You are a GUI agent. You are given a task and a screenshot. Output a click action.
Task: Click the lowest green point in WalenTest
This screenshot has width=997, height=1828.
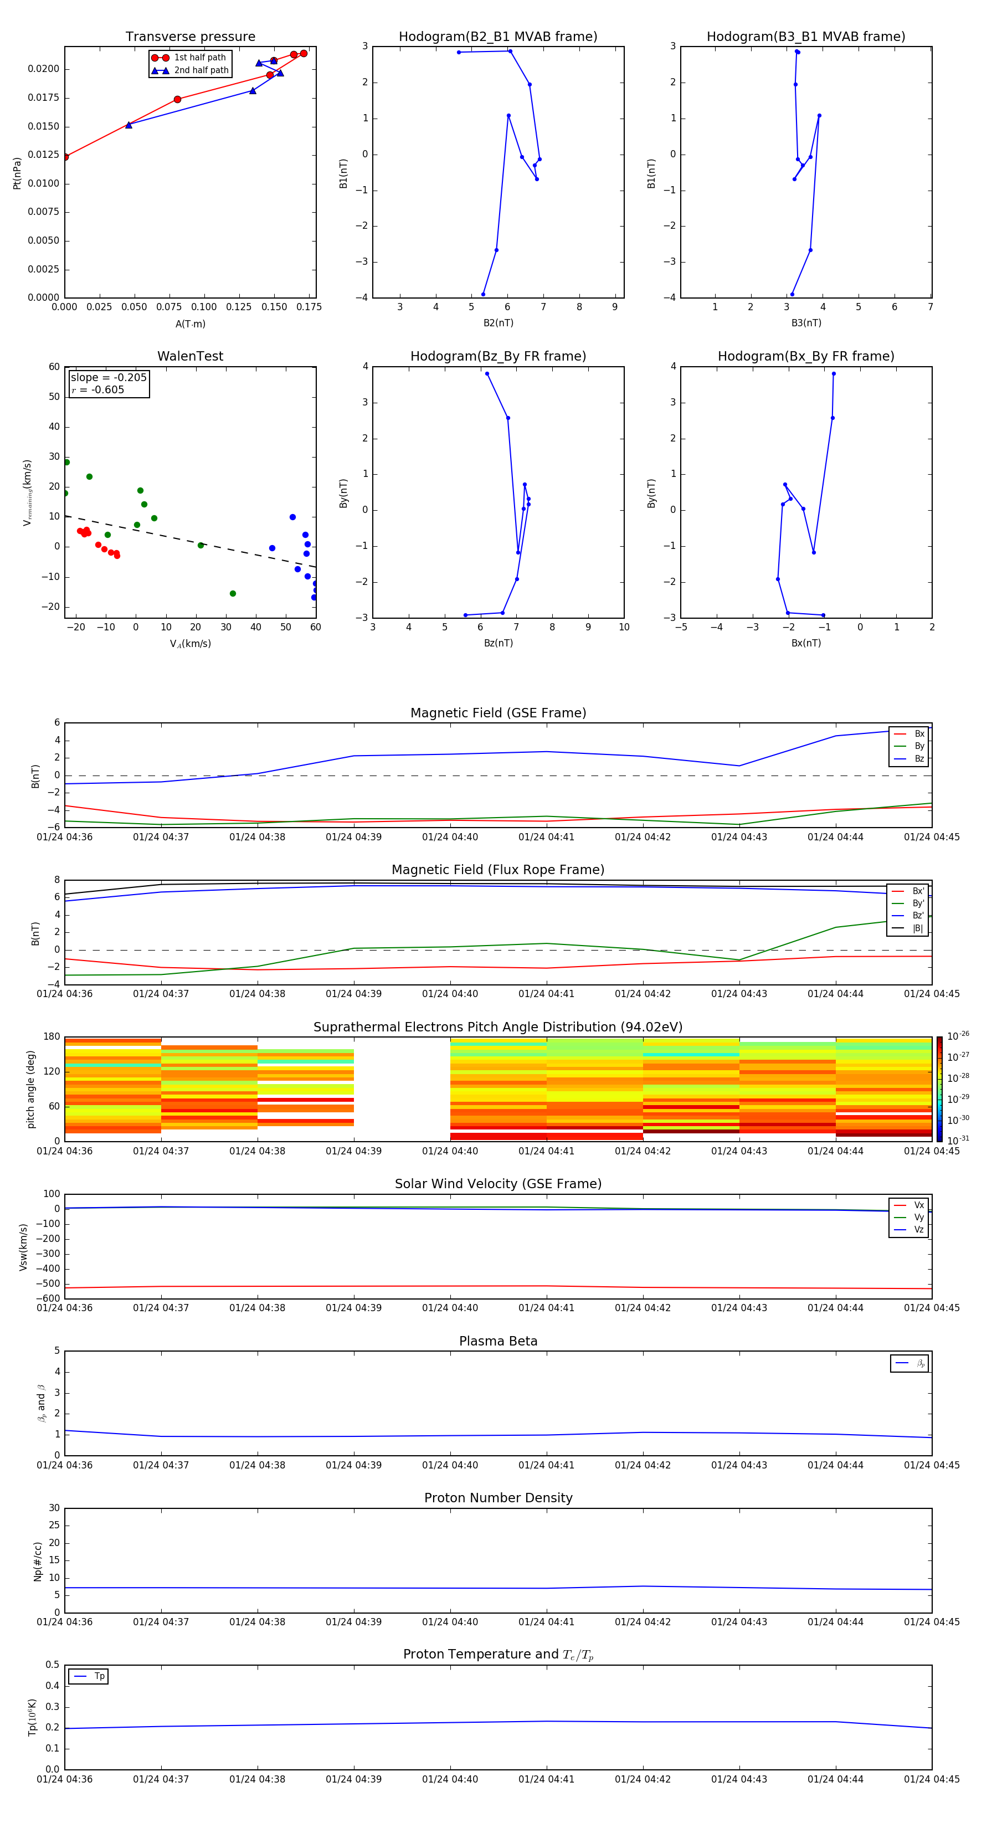(x=233, y=593)
